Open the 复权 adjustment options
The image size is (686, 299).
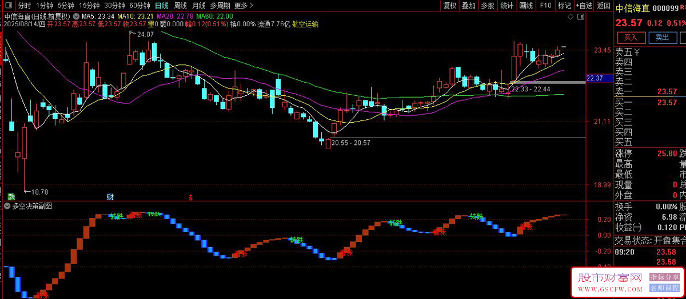450,5
